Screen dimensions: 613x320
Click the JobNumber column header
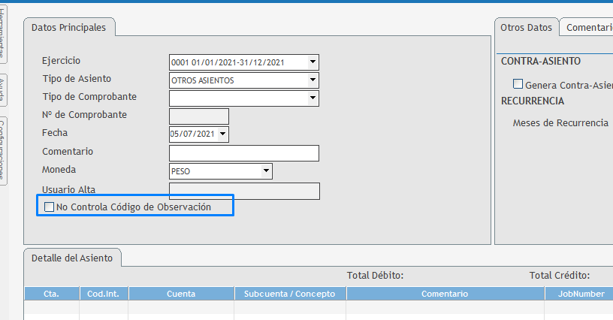point(581,294)
